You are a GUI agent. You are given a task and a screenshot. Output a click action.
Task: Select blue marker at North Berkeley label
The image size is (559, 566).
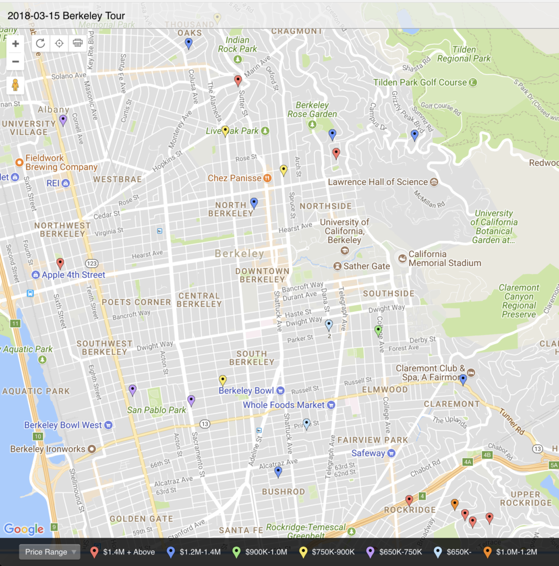(x=254, y=203)
